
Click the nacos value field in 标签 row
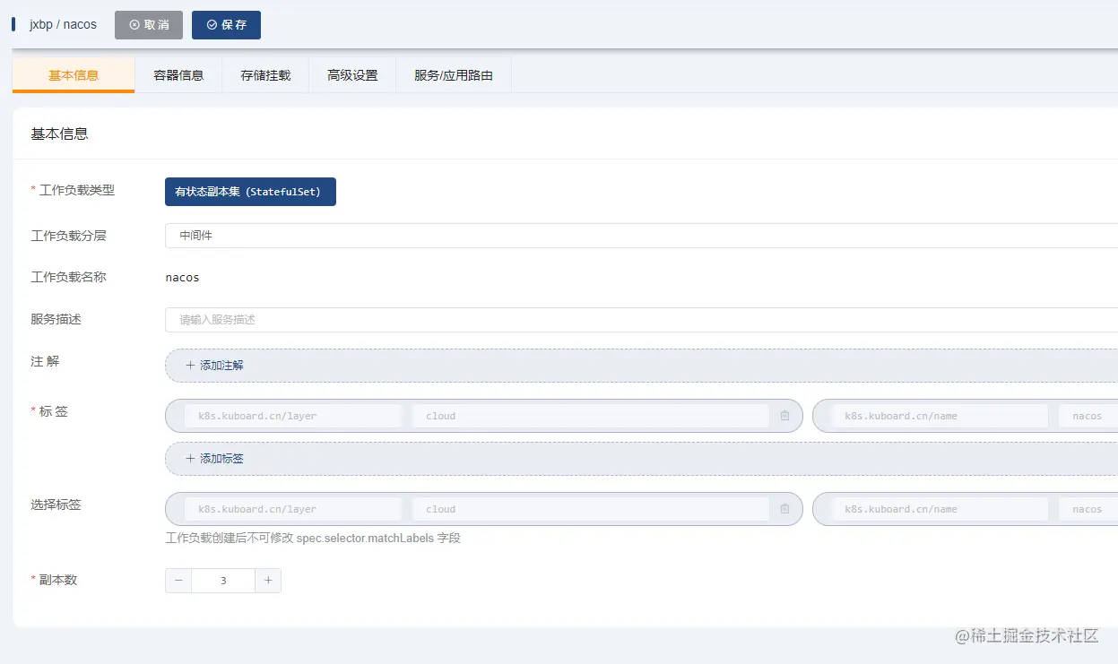(x=1088, y=416)
